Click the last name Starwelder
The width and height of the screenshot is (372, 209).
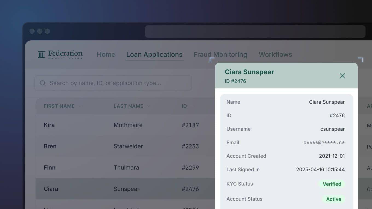click(128, 146)
